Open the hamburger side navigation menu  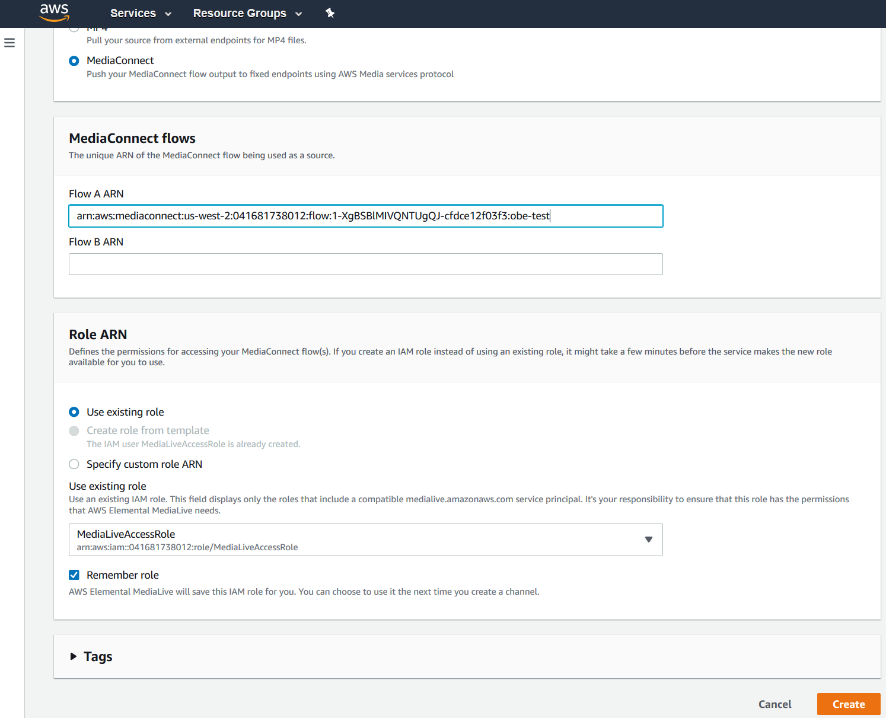[9, 43]
